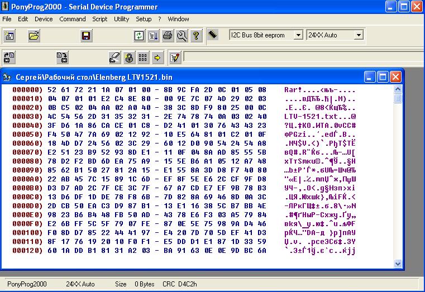Screen dimensions: 425x292
Task: Click the Load Script icon
Action: 154,36
